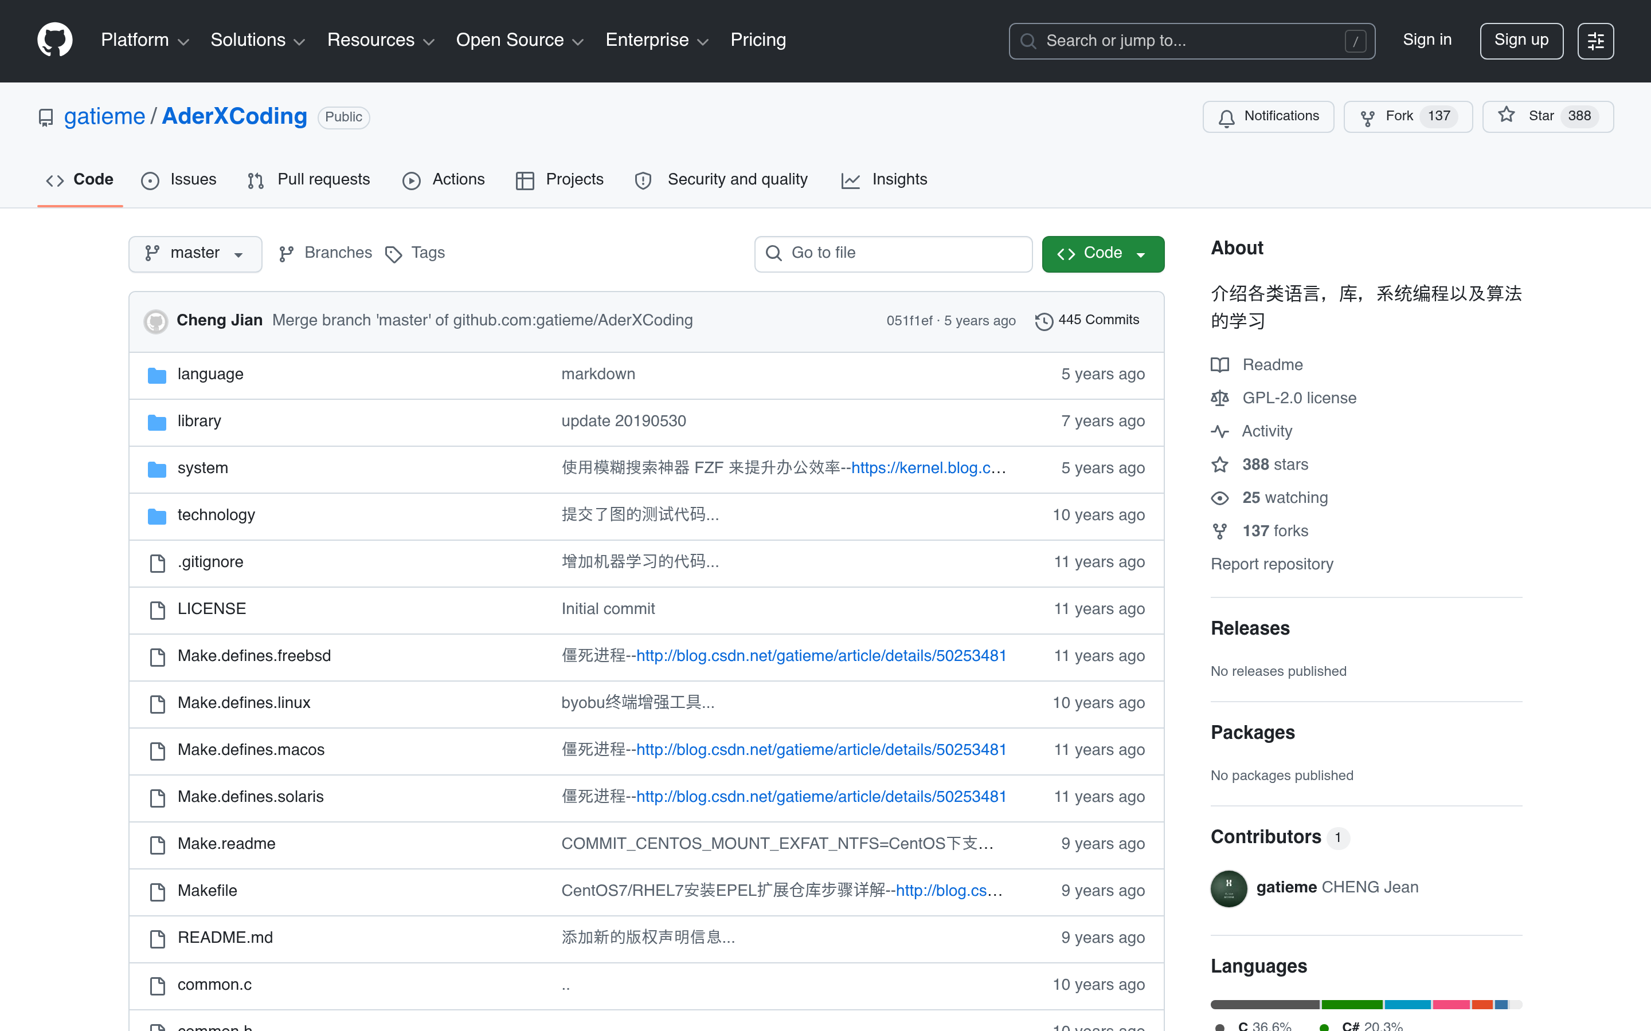Click the commit history clock icon
1651x1031 pixels.
[1044, 321]
